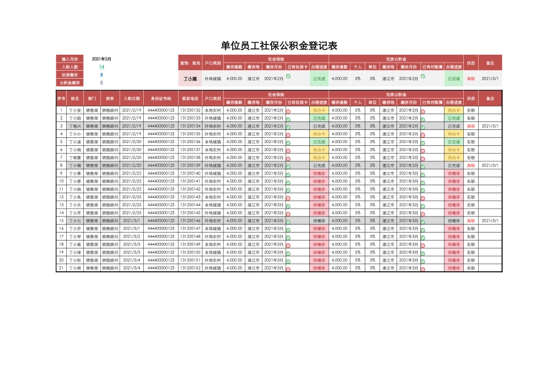The height and width of the screenshot is (383, 542).
Task: Click the title 单位员工社保公积金登记表
Action: [x=279, y=46]
